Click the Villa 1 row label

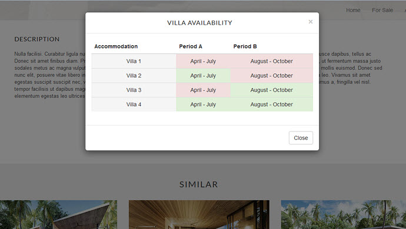[134, 61]
